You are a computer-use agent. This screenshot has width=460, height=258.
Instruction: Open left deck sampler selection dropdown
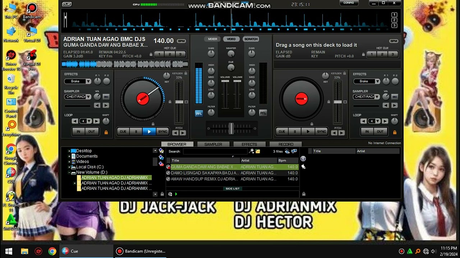click(x=88, y=97)
